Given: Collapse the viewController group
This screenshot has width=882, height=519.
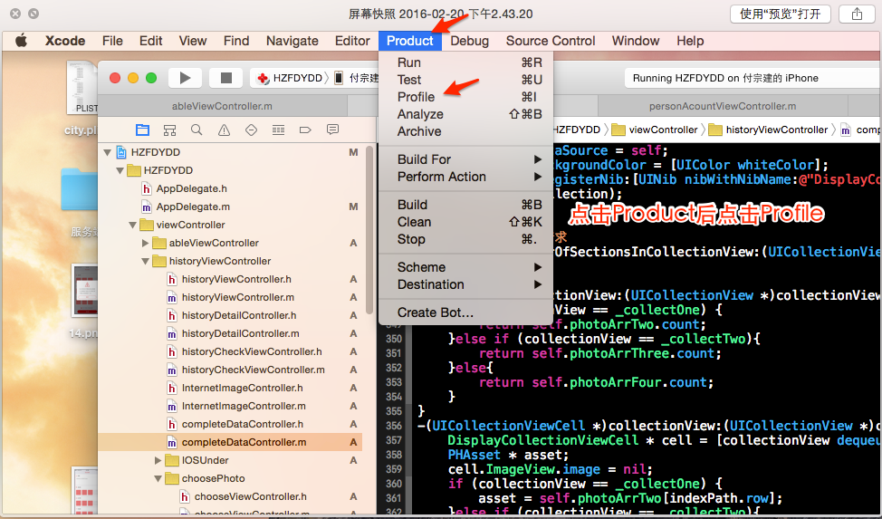Looking at the screenshot, I should (x=133, y=225).
